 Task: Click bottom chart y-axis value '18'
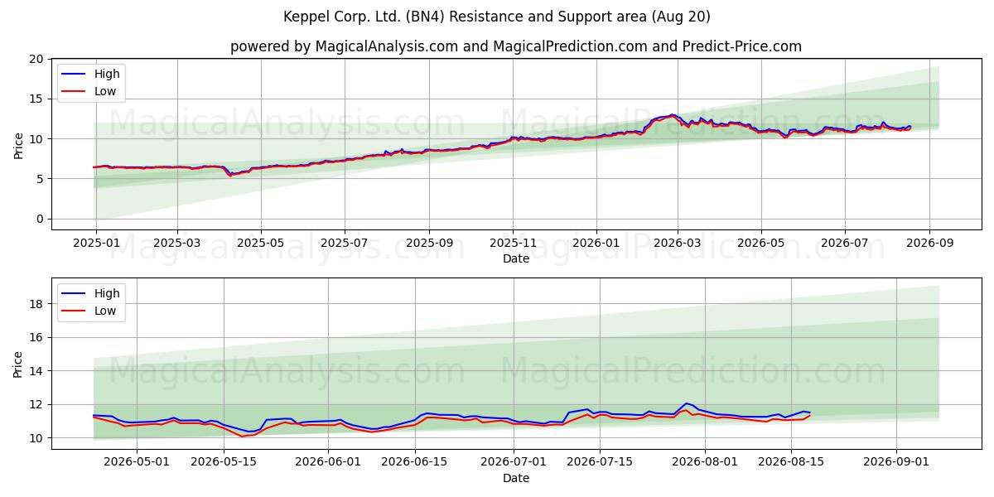click(x=36, y=304)
